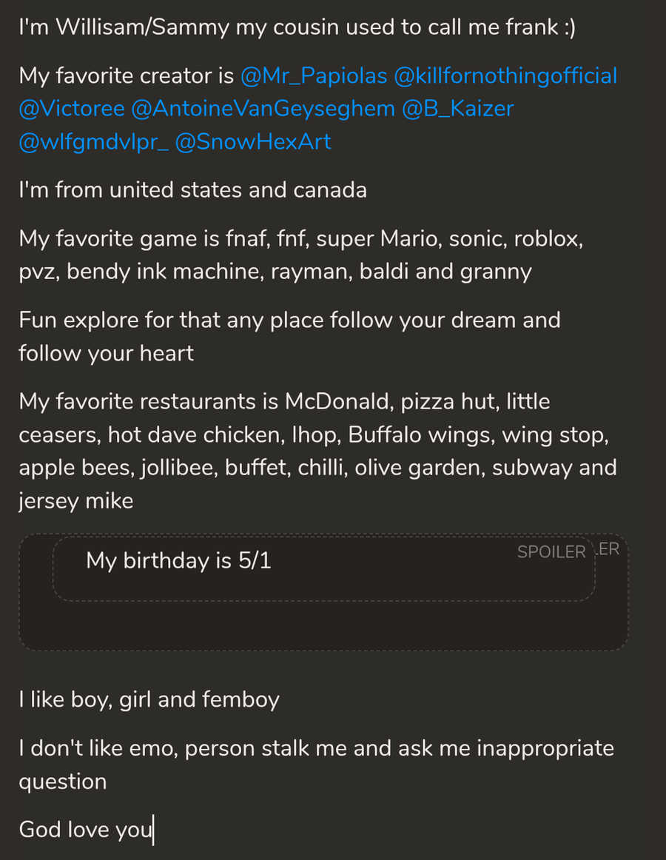The width and height of the screenshot is (666, 860).
Task: Click the @Mr_Papiolas mention link
Action: point(314,75)
